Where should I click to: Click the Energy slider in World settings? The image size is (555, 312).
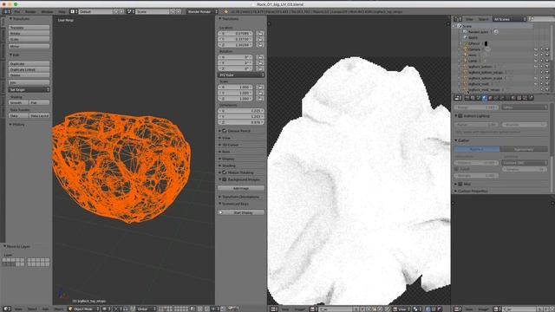(x=476, y=107)
